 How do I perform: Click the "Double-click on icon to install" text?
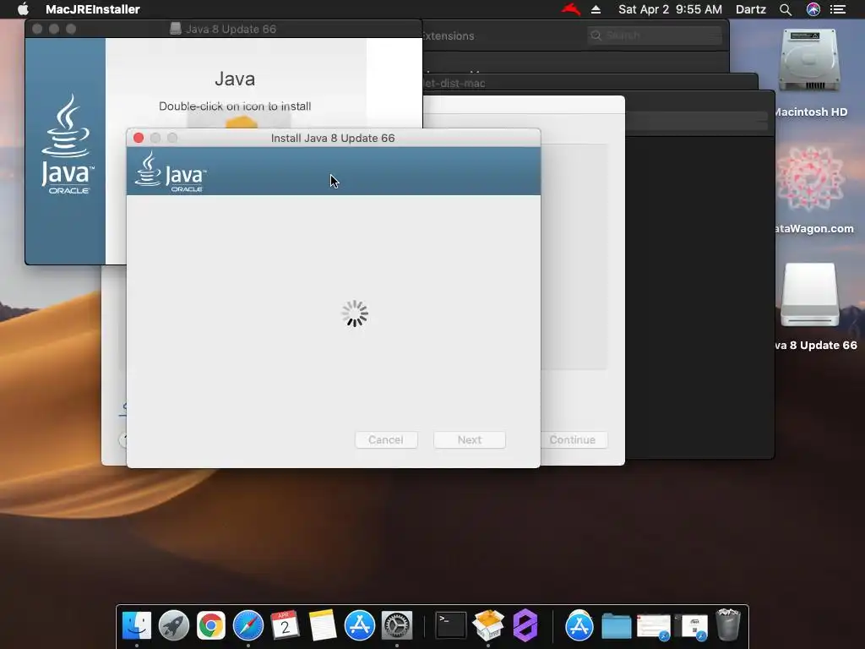(x=235, y=106)
